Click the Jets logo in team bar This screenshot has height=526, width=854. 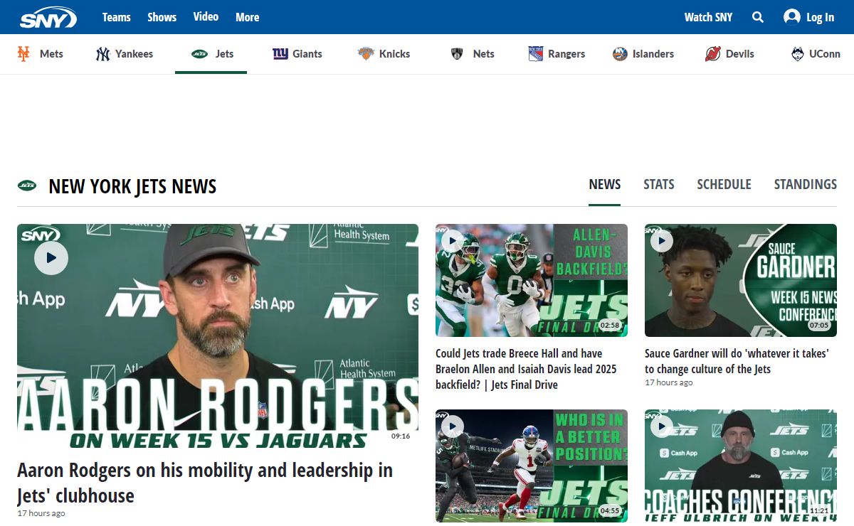point(199,53)
